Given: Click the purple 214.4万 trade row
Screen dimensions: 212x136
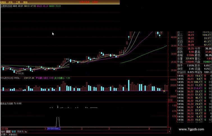Looking at the screenshot, I should (x=194, y=89).
